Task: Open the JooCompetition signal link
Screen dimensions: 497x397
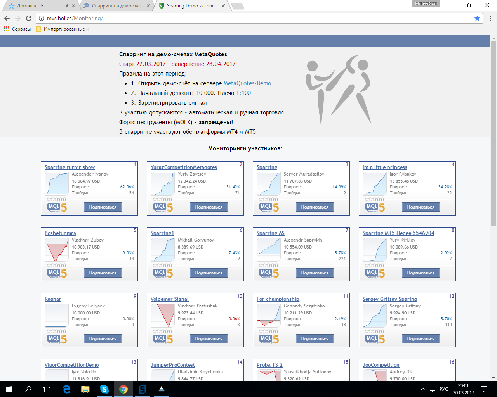Action: click(381, 365)
